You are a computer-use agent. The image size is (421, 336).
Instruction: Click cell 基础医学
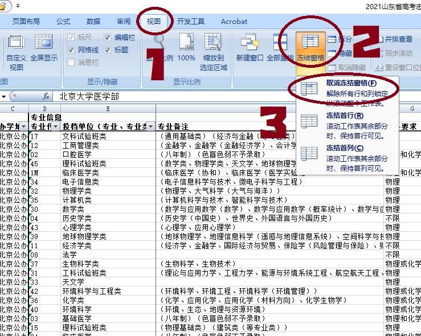pos(108,319)
